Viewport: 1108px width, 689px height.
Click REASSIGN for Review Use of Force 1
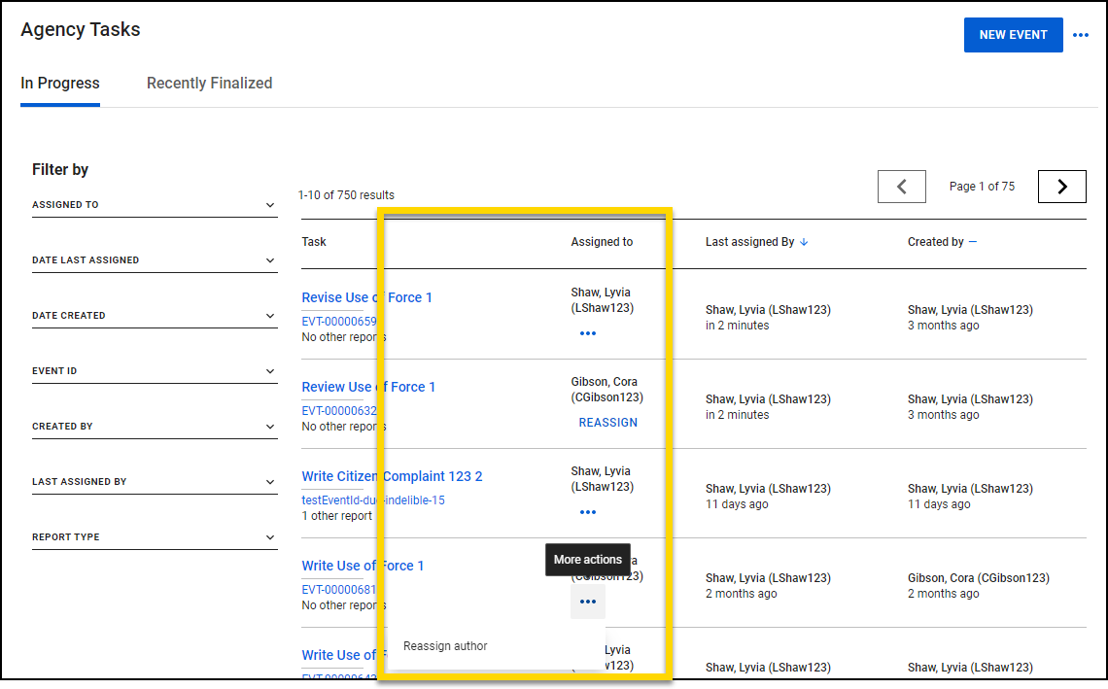click(x=607, y=422)
